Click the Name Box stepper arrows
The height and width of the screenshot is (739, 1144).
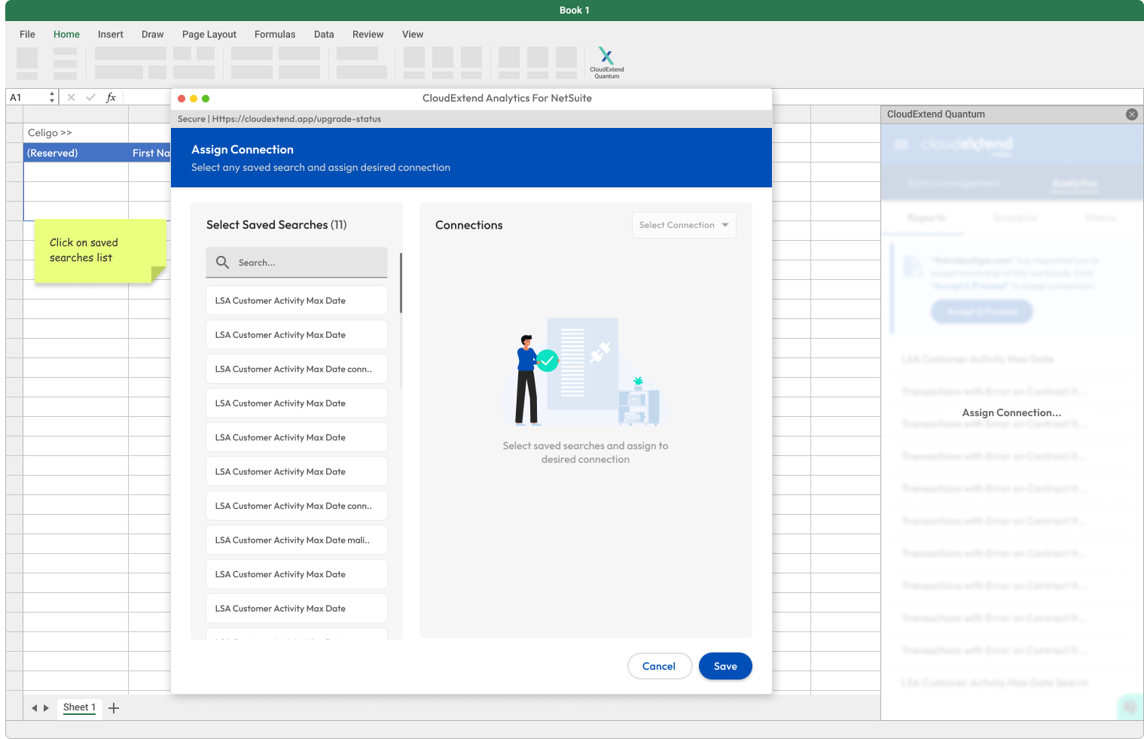point(52,97)
